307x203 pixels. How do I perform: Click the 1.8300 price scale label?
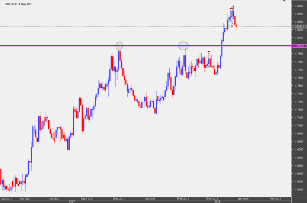pos(299,22)
